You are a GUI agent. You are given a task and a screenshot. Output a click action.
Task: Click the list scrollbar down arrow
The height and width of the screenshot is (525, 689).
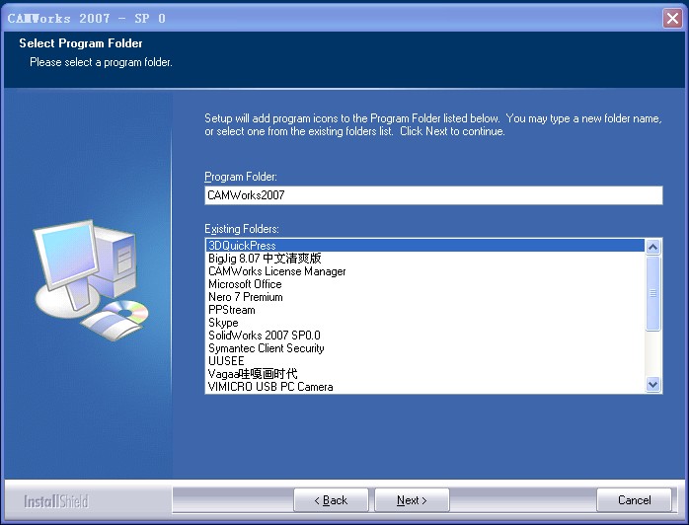click(652, 385)
